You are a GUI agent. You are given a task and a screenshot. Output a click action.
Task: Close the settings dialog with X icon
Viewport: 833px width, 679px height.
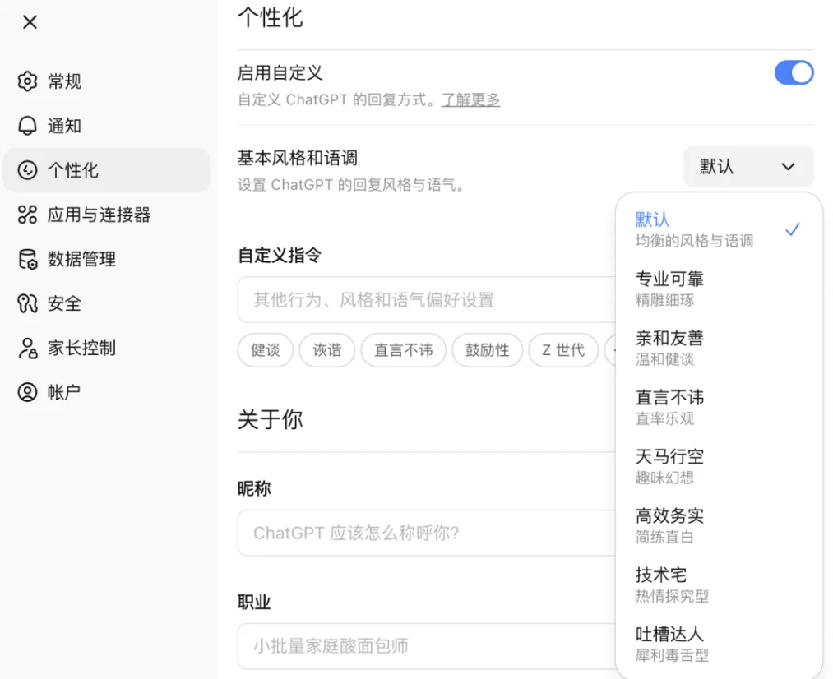coord(30,21)
